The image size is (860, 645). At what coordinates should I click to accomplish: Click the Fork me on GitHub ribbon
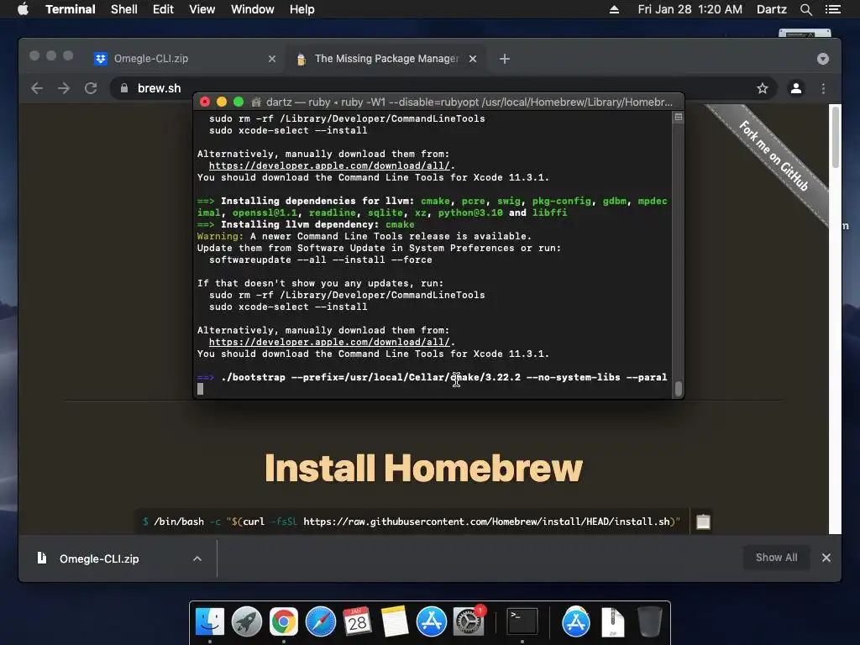point(773,155)
